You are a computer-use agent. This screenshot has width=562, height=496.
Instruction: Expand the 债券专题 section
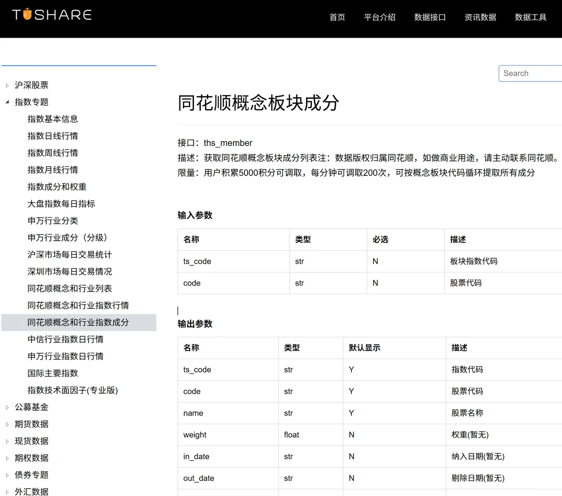pos(31,474)
